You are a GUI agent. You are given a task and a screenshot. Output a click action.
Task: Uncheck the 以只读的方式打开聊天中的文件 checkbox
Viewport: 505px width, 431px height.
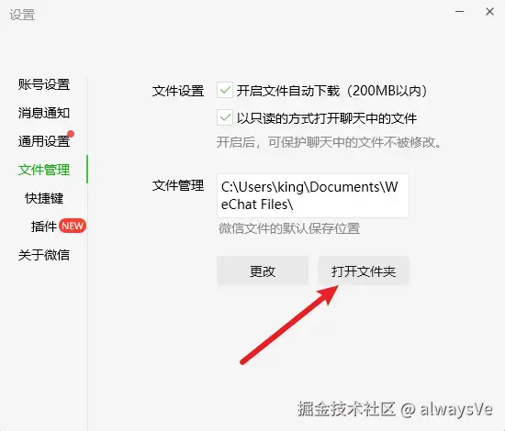(x=225, y=117)
